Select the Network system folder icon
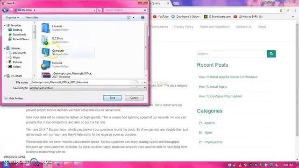Viewport: 299px width, 168px height. 46,64
